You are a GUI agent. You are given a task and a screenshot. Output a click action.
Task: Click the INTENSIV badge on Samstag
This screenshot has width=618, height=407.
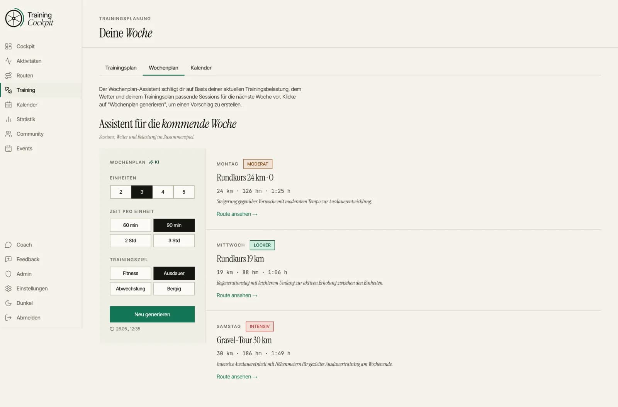[260, 326]
